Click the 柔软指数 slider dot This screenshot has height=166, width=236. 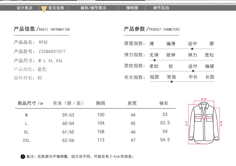(x=193, y=71)
